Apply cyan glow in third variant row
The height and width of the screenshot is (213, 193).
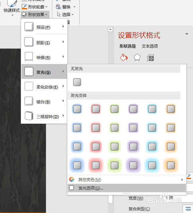point(152,147)
